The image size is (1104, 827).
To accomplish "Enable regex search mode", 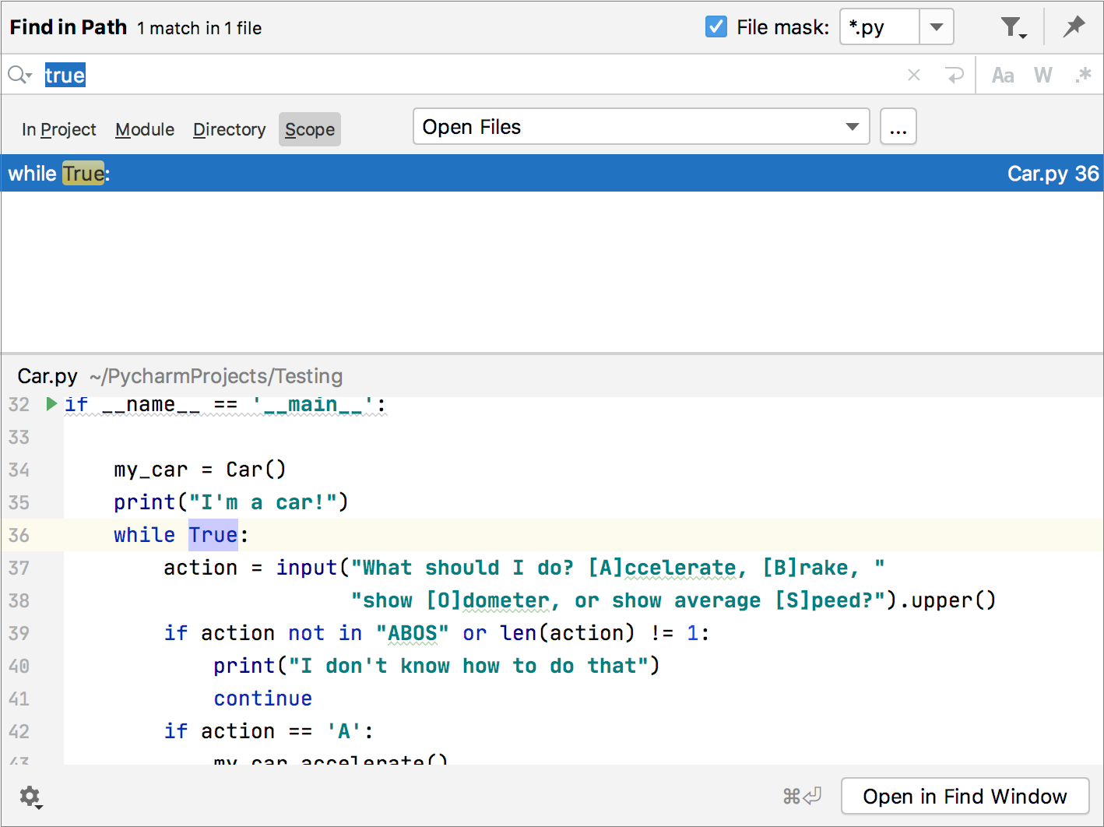I will (1084, 75).
